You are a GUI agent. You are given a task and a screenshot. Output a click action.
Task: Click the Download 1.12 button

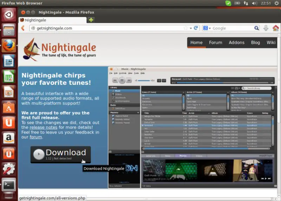pyautogui.click(x=60, y=155)
